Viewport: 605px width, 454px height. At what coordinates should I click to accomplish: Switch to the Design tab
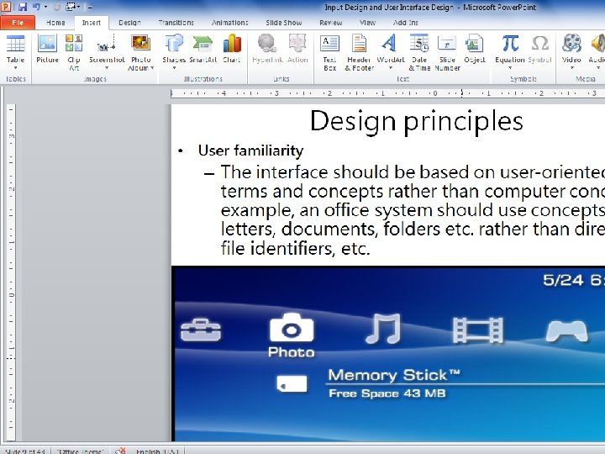[129, 23]
